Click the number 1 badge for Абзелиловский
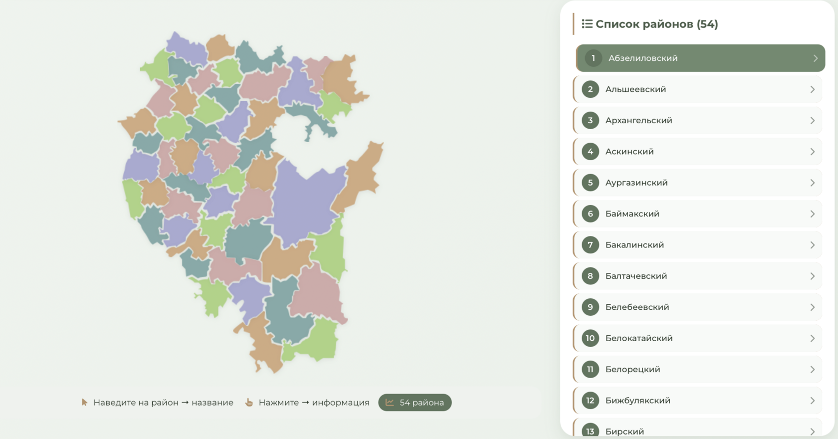 coord(593,58)
